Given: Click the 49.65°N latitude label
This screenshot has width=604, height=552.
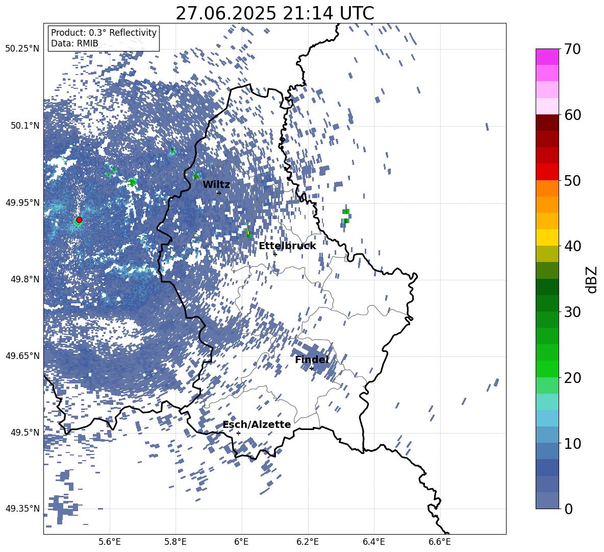Looking at the screenshot, I should coord(22,355).
